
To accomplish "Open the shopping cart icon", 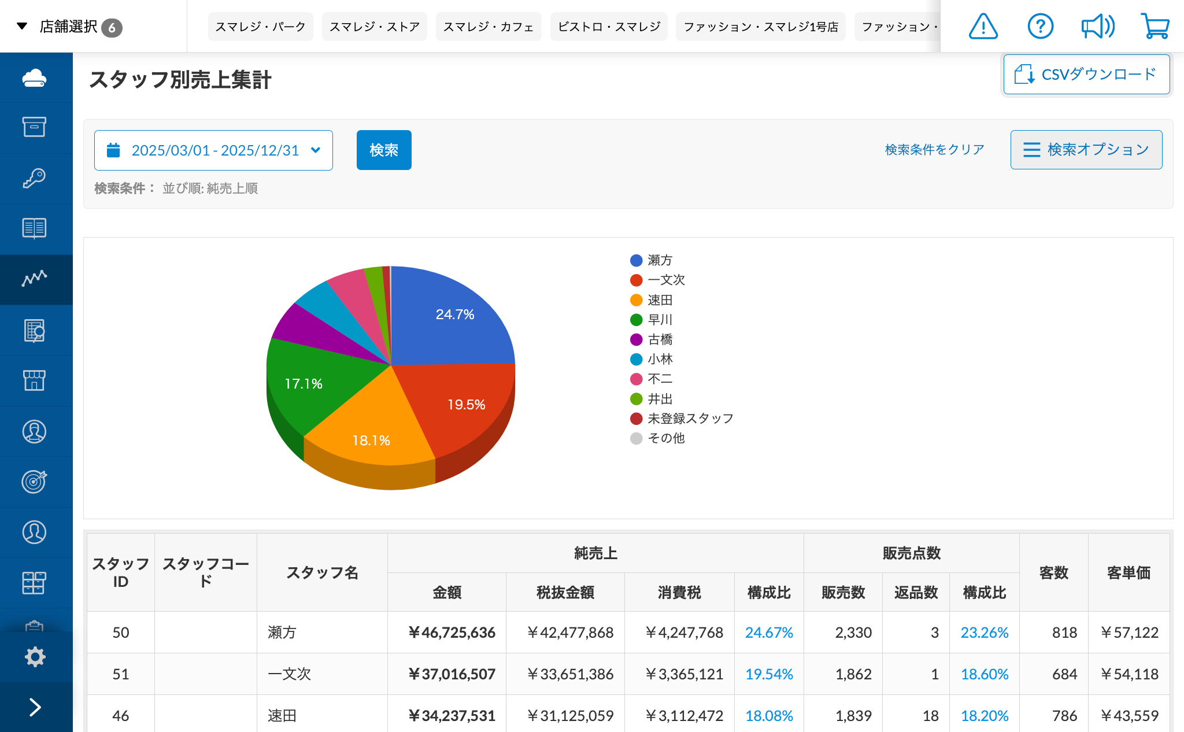I will pyautogui.click(x=1155, y=27).
